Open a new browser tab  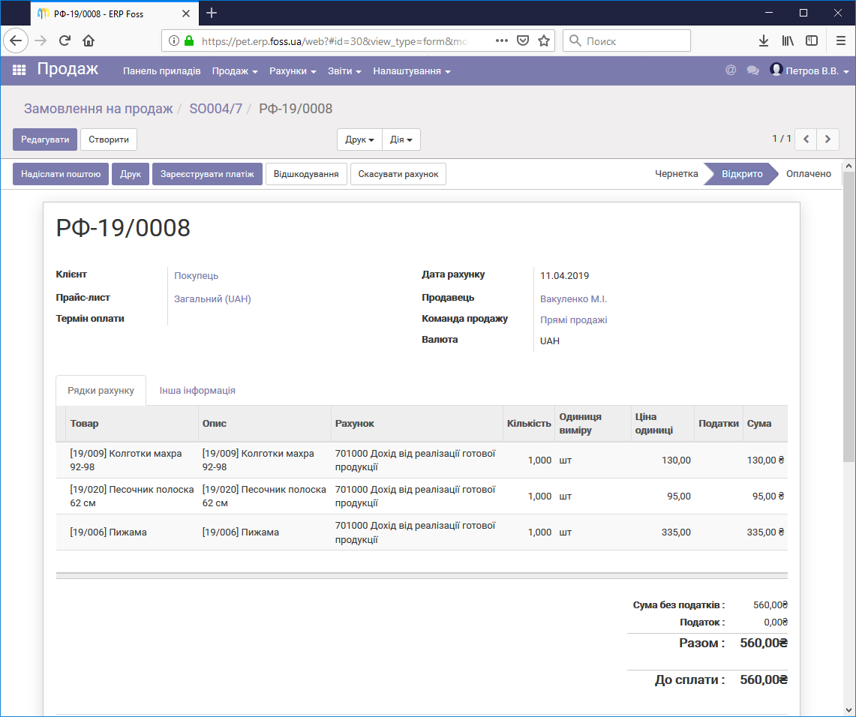pyautogui.click(x=212, y=13)
